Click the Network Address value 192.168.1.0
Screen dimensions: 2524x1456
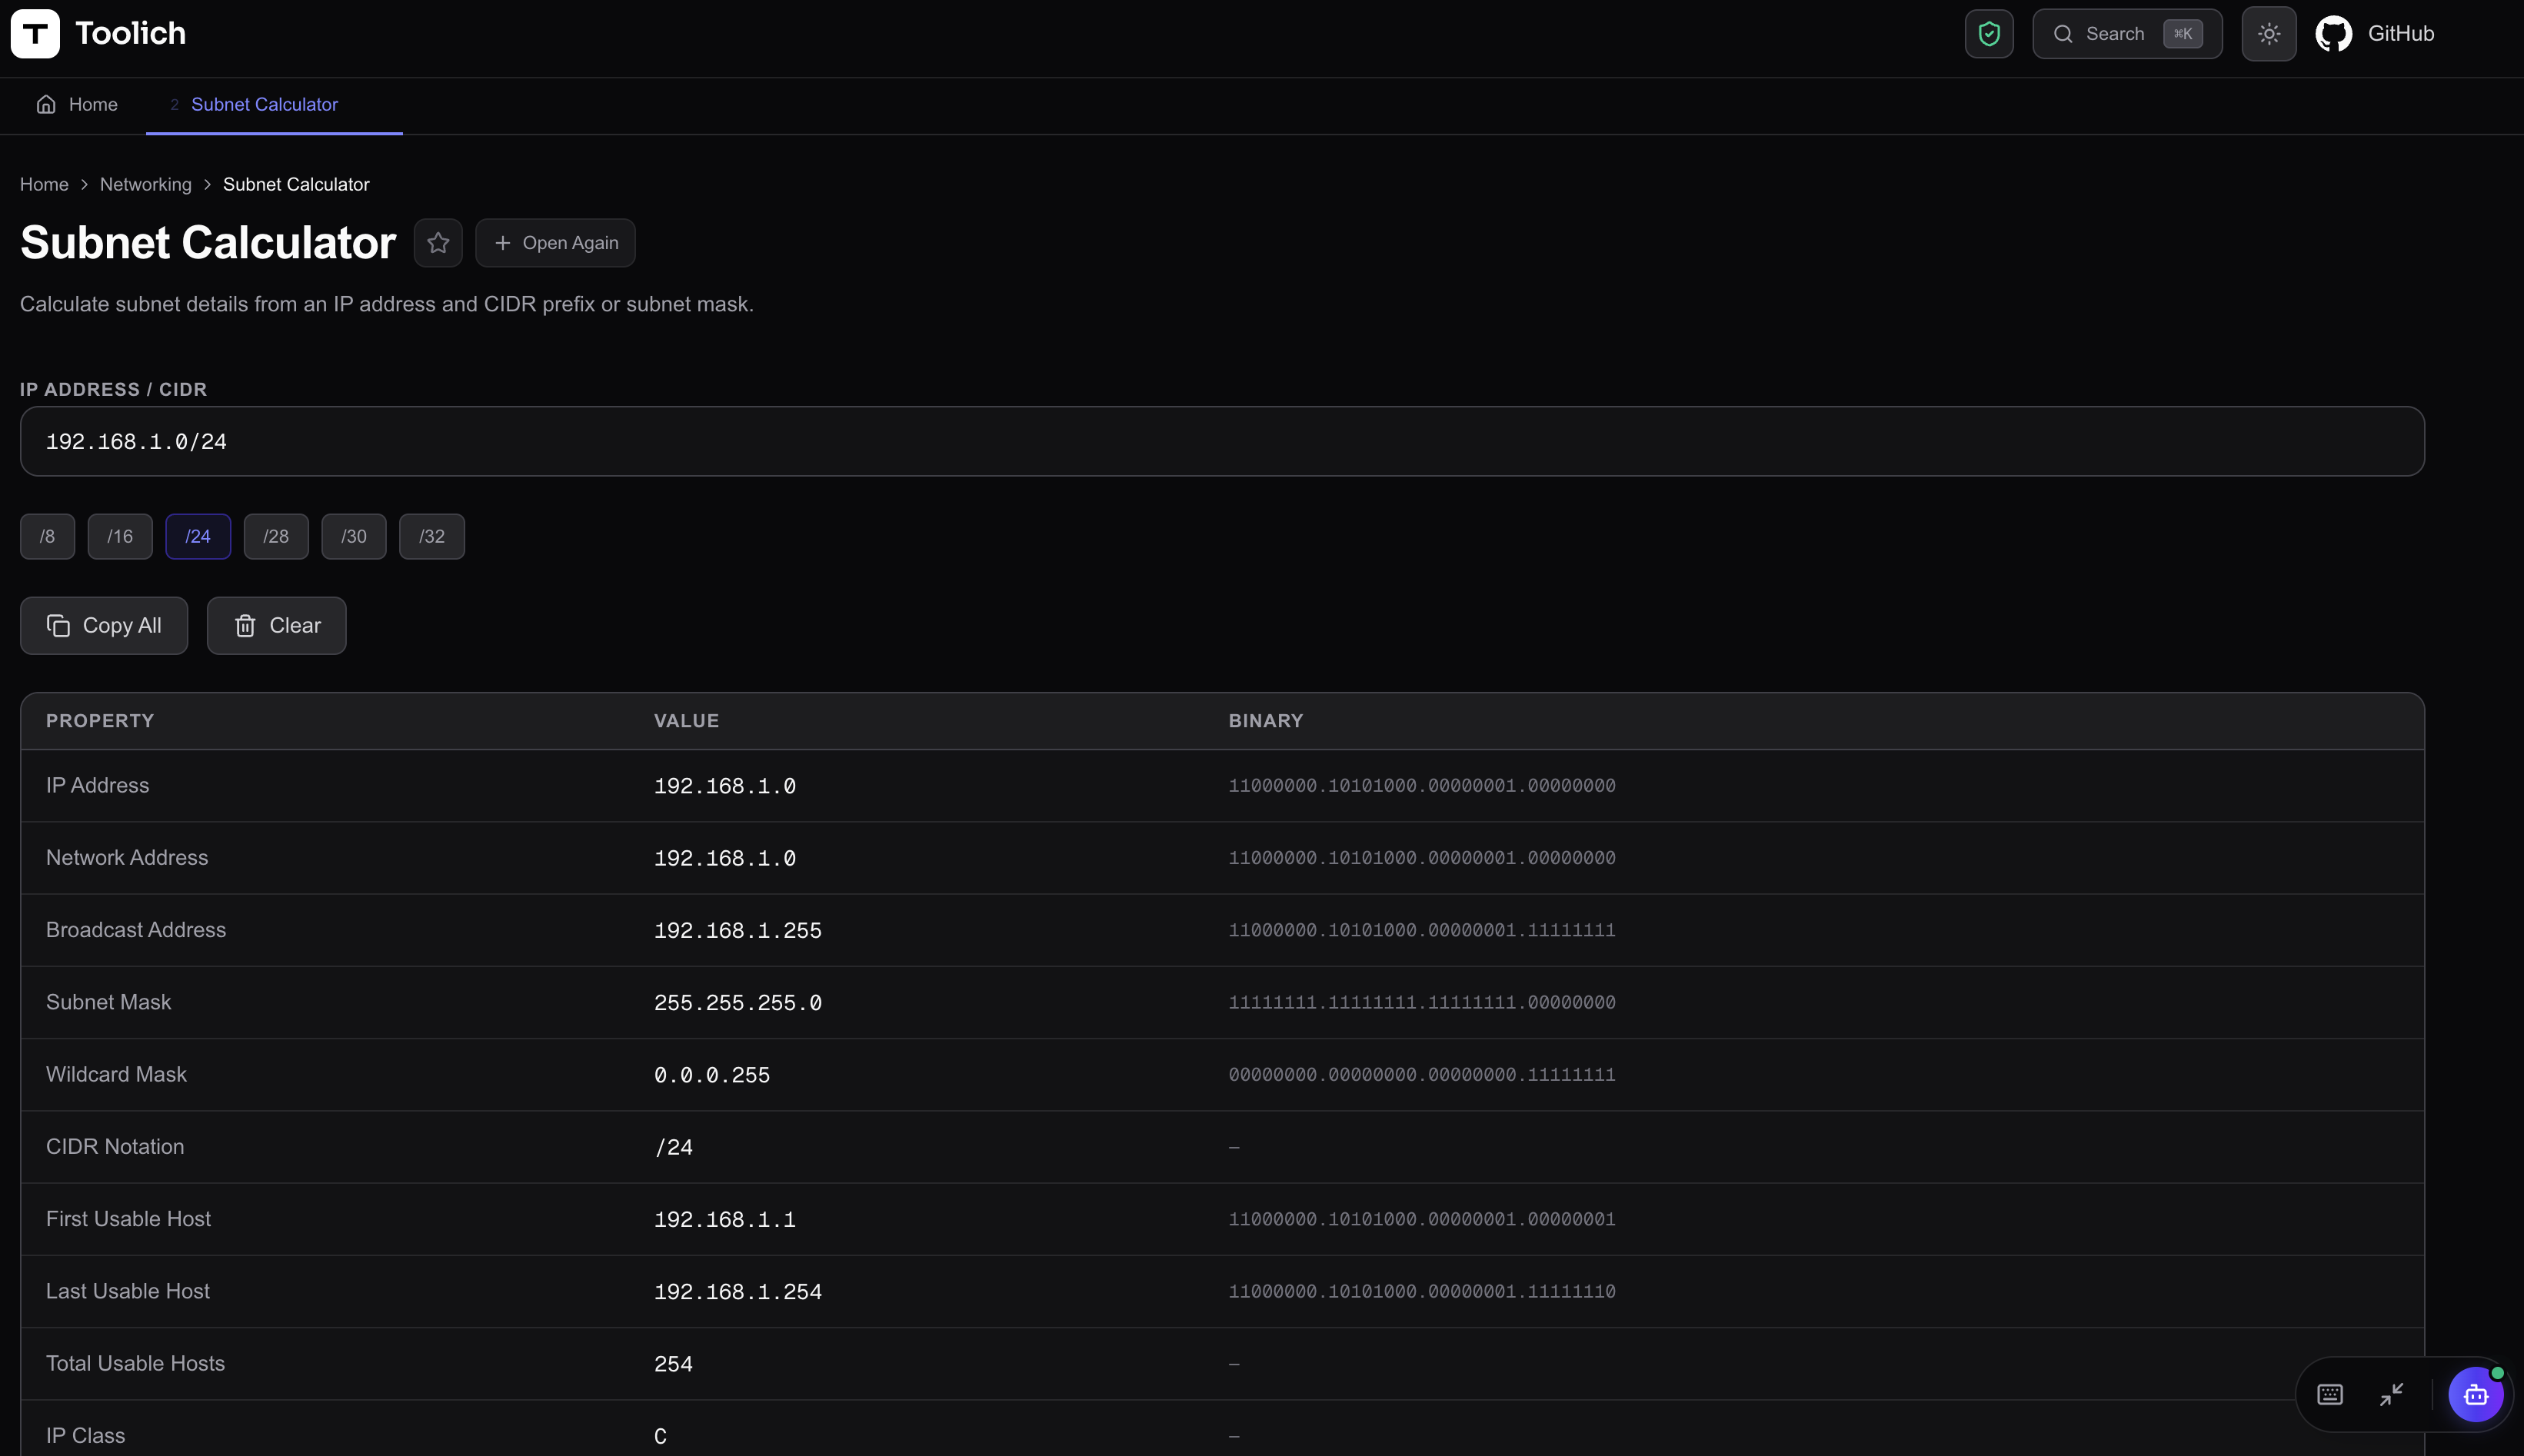click(724, 859)
